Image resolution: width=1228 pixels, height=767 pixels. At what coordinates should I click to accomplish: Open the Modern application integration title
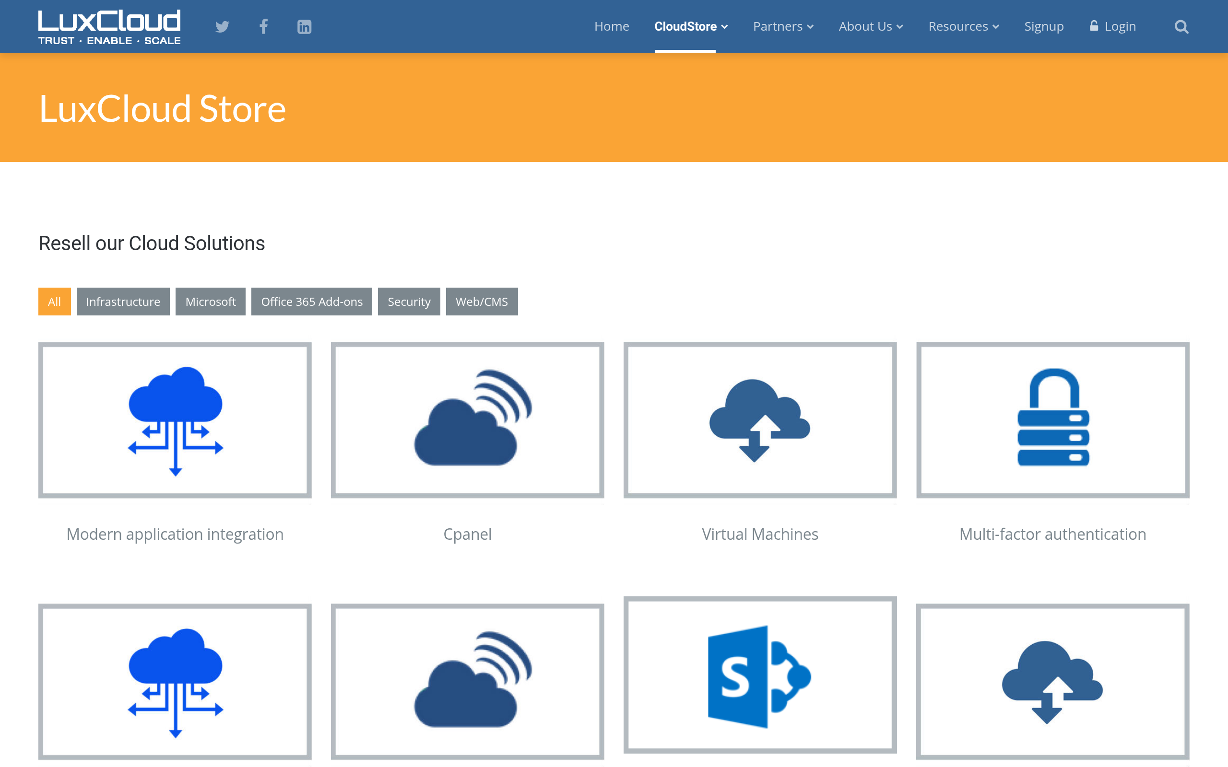click(175, 534)
